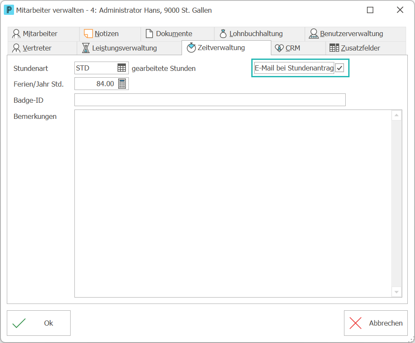Cancel with the Abbrechen button
Viewport: 415px width, 343px height.
point(375,323)
